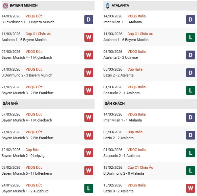This screenshot has width=197, height=196.
Task: Select W badge for B.Dortmund 2-3 Bayern
Action: click(89, 73)
